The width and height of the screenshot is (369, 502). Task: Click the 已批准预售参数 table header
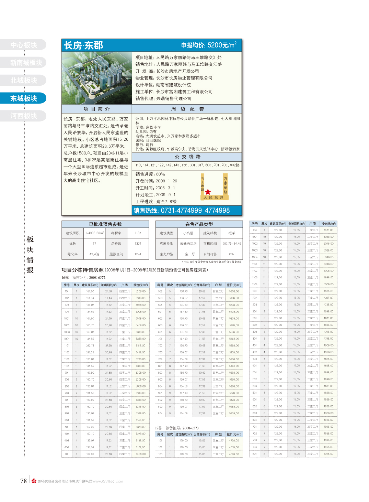105,224
